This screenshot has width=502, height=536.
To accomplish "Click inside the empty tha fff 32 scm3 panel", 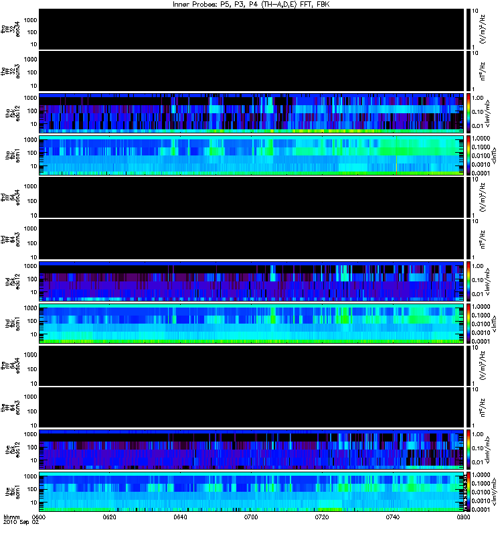I will [251, 71].
